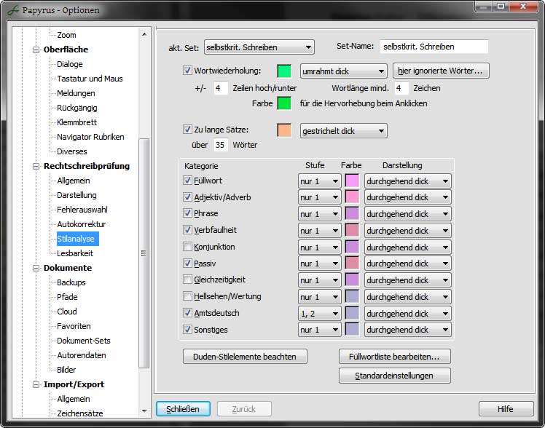This screenshot has width=545, height=428.
Task: Toggle the Zu lange Sätze checkbox
Action: click(x=187, y=130)
